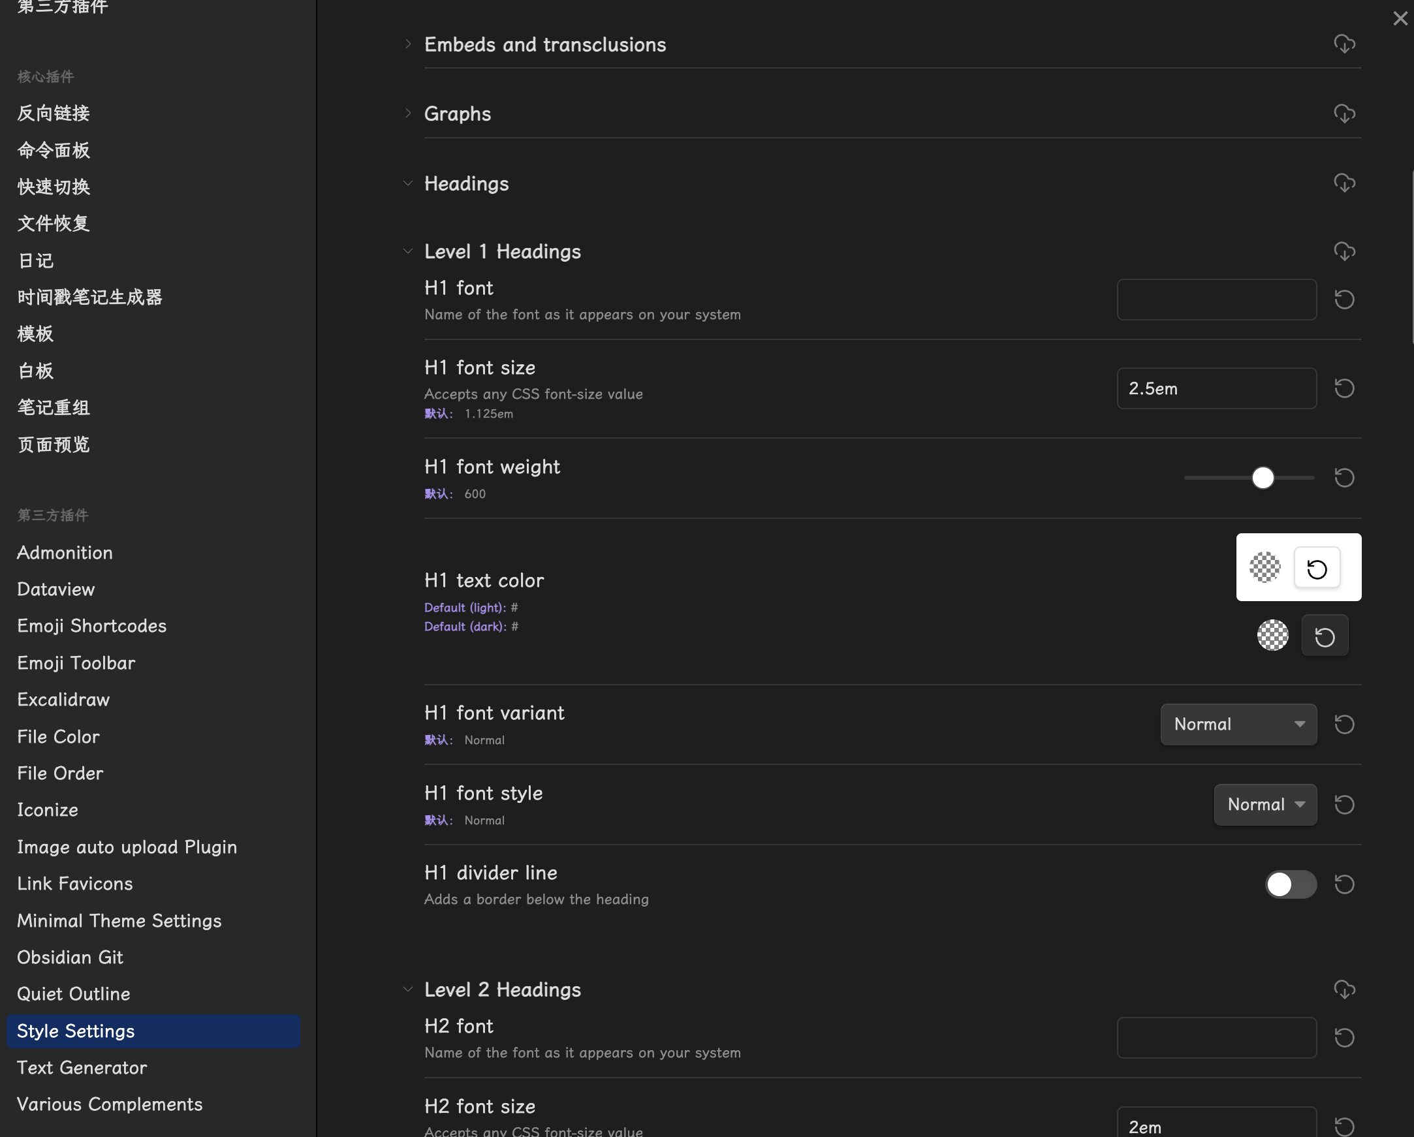Open Minimal Theme Settings plugin tab
1414x1137 pixels.
(119, 920)
